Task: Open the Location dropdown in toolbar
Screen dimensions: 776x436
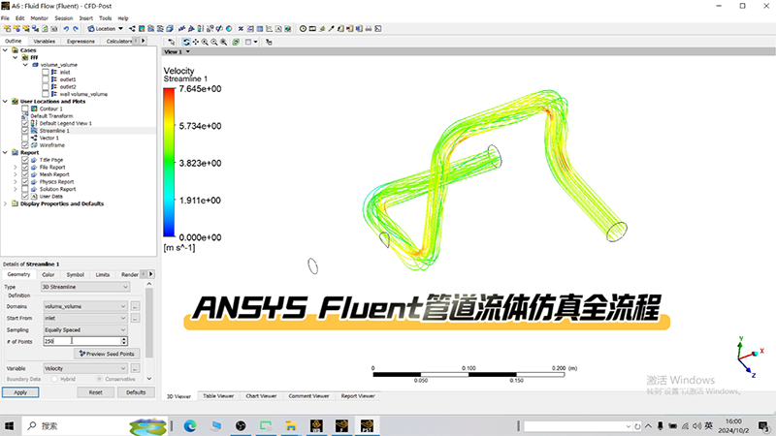Action: click(105, 29)
